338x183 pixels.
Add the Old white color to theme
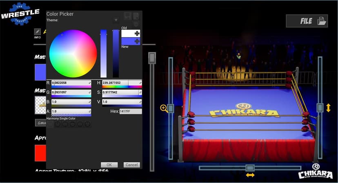(137, 33)
